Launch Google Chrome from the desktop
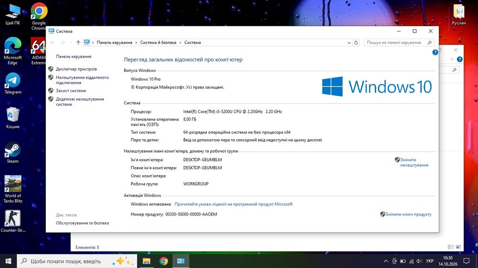 click(x=39, y=16)
